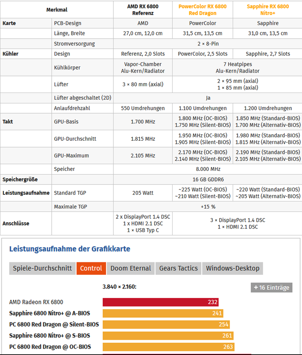Click the 27,0 cm, 12,0 cm value
The image size is (302, 355).
(143, 33)
